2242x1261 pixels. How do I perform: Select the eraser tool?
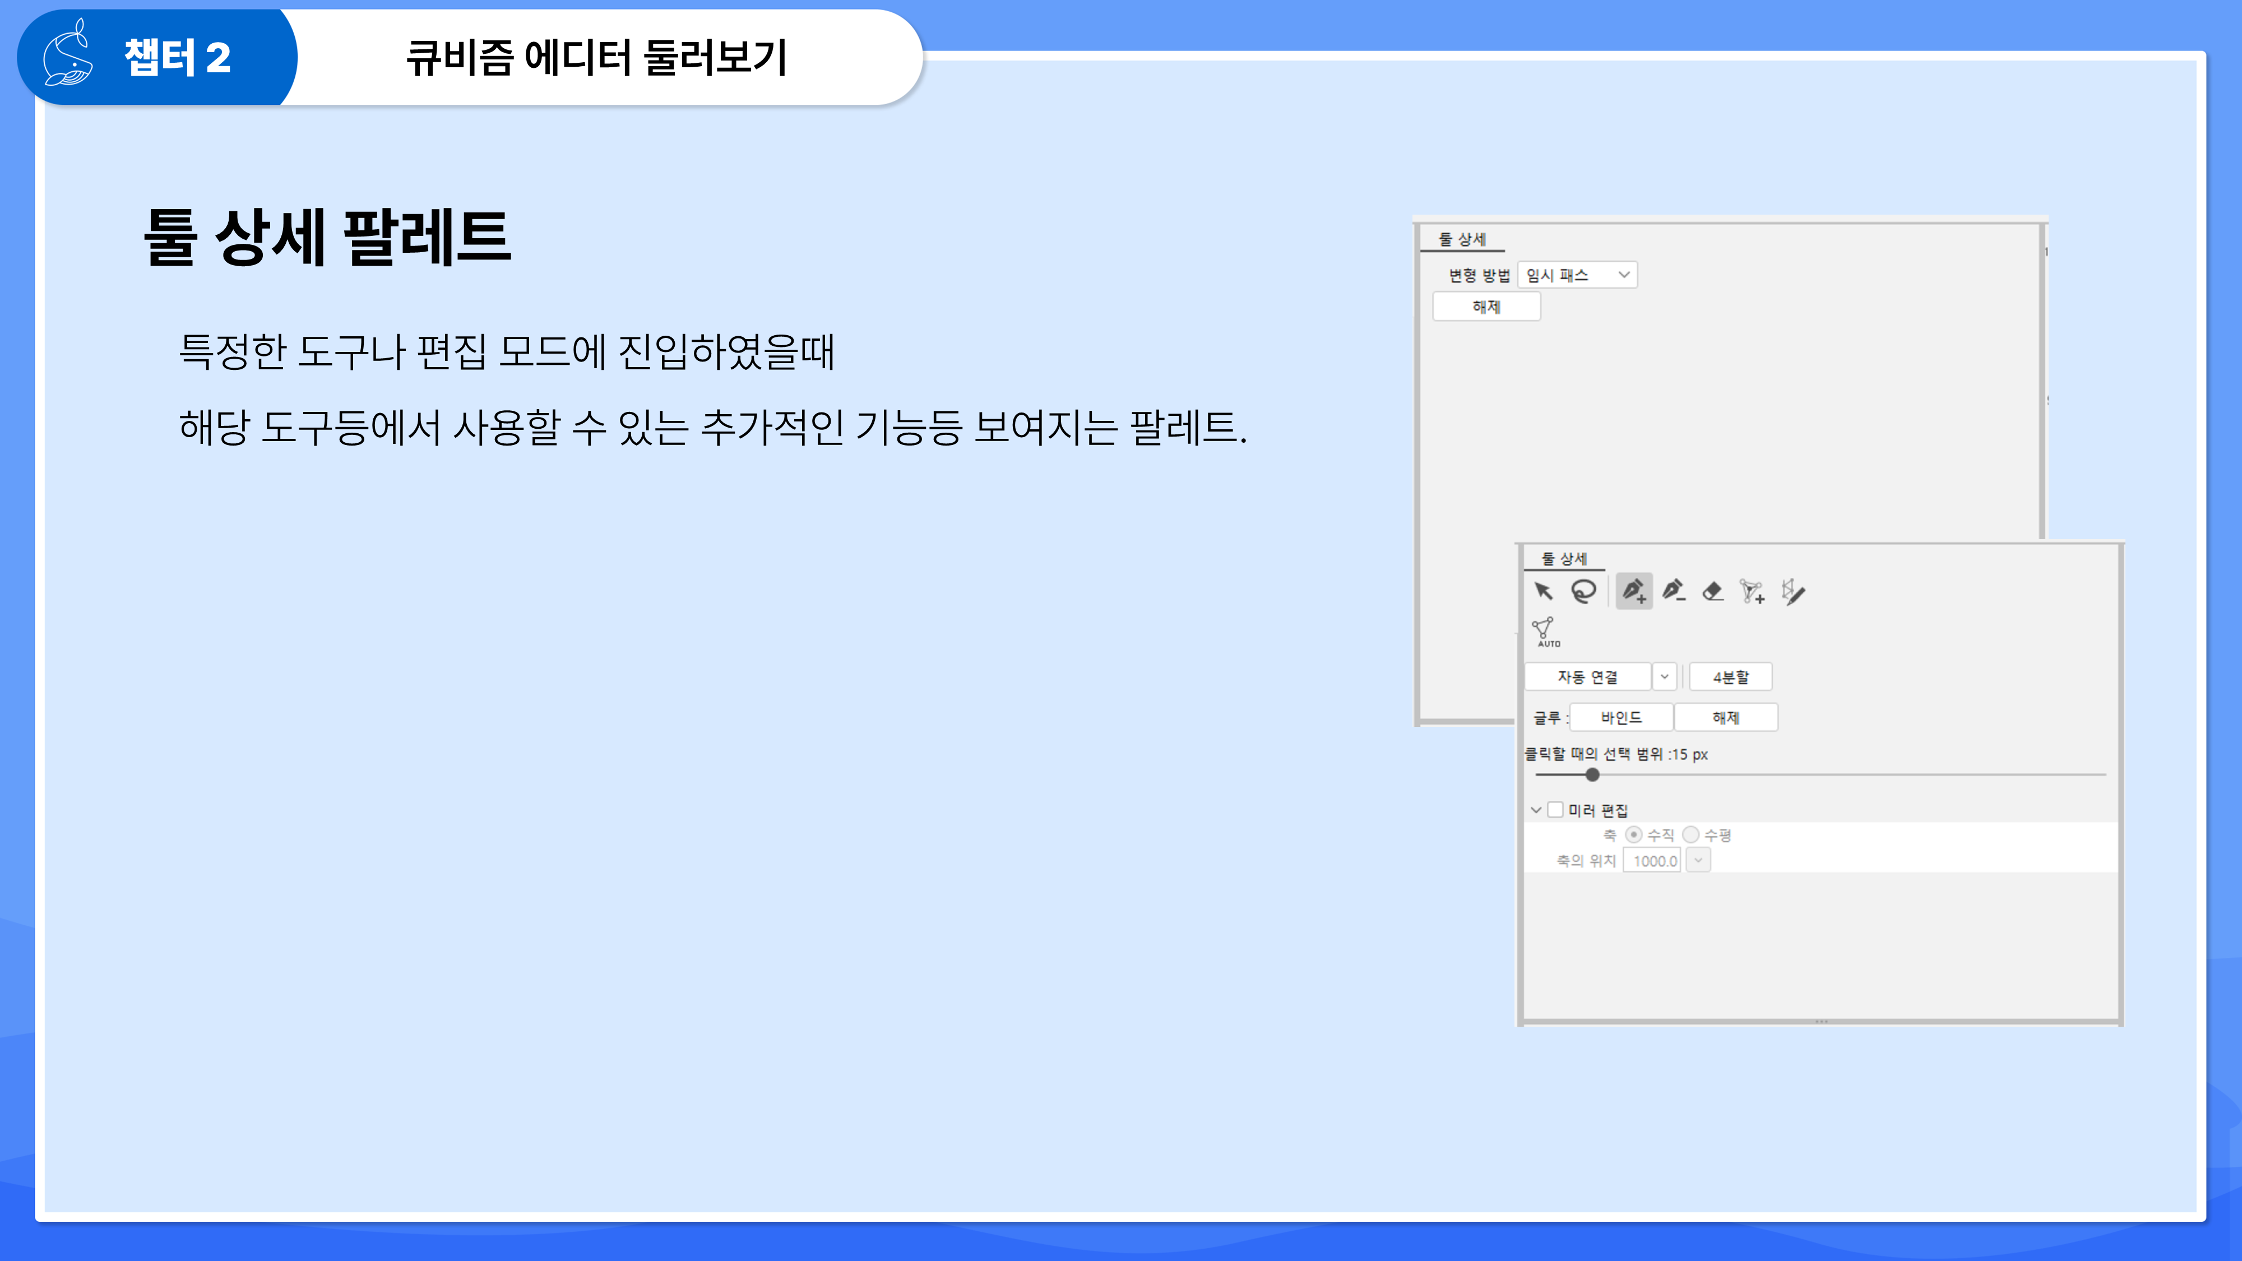pyautogui.click(x=1713, y=592)
